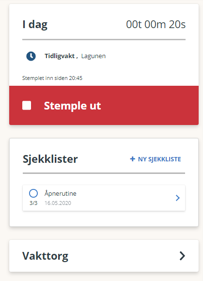Click the Stemplet inn siden 20:45 text

pos(52,78)
